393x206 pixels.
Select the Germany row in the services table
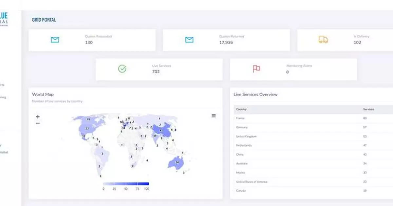tap(295, 127)
